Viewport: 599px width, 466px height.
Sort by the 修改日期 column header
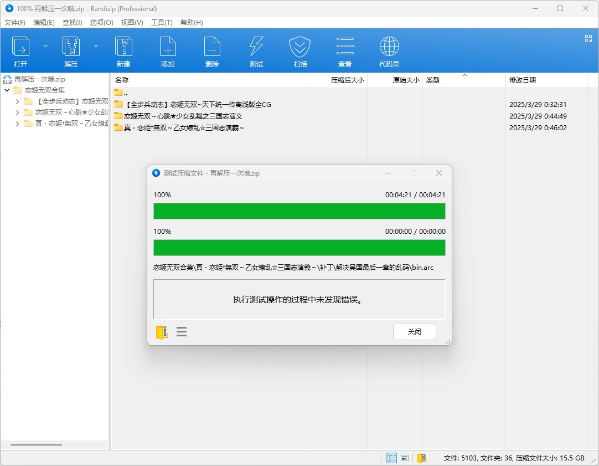pos(547,80)
